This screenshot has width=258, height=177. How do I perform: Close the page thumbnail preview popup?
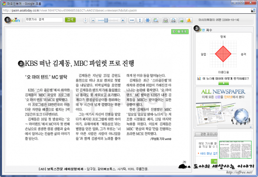pyautogui.click(x=251, y=127)
